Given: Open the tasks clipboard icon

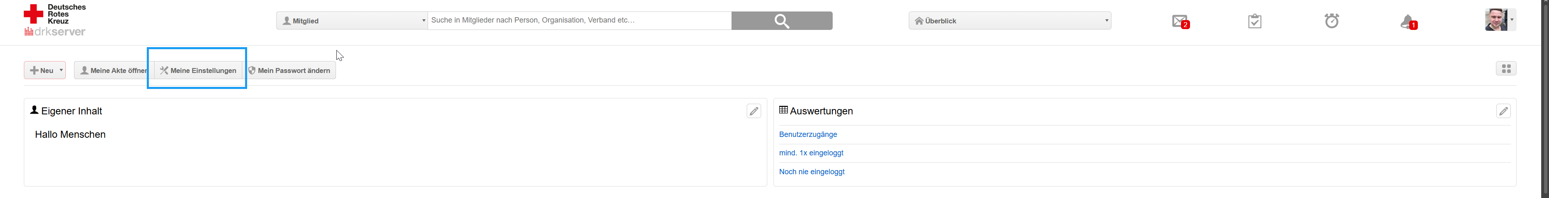Looking at the screenshot, I should (x=1254, y=22).
